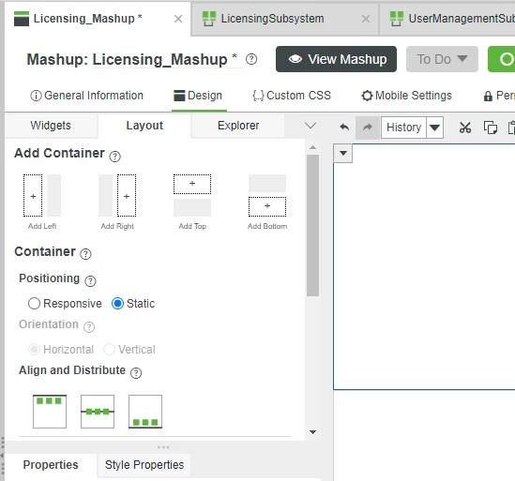
Task: Open the Custom CSS tab
Action: (x=292, y=96)
